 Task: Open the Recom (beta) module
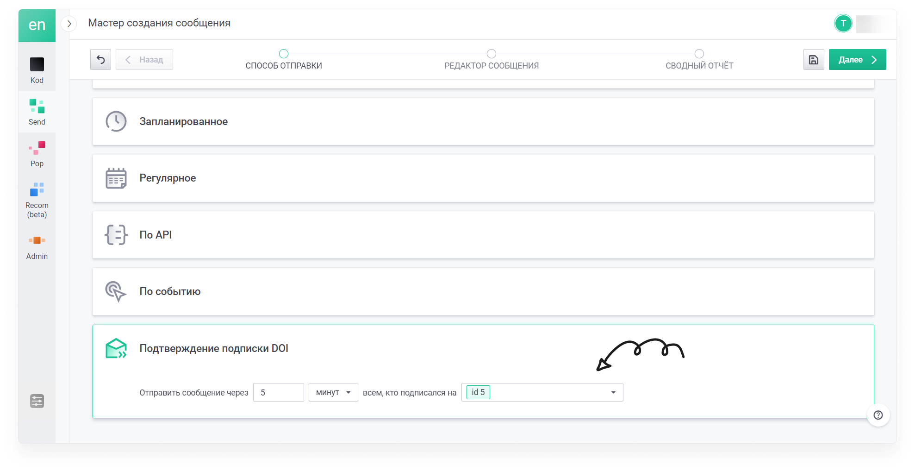coord(37,200)
